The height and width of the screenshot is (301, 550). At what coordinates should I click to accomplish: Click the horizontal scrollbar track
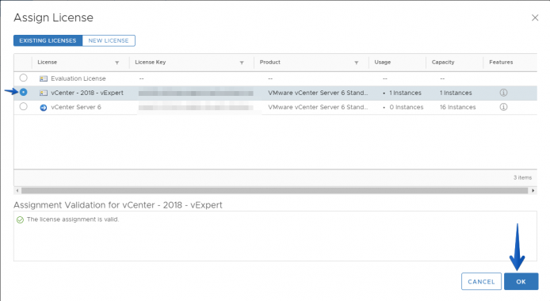[275, 191]
